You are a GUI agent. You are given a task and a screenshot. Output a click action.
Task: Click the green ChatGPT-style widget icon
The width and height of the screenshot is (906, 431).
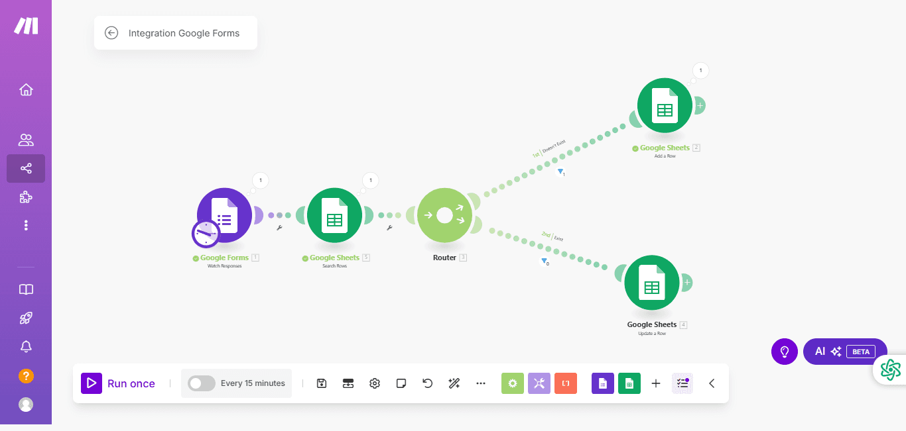891,369
